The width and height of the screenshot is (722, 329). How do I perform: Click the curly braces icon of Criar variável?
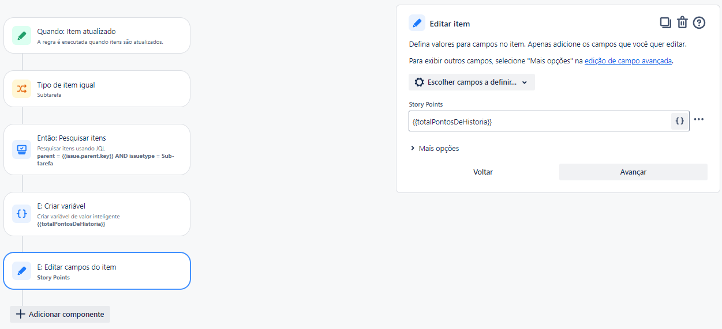[22, 214]
